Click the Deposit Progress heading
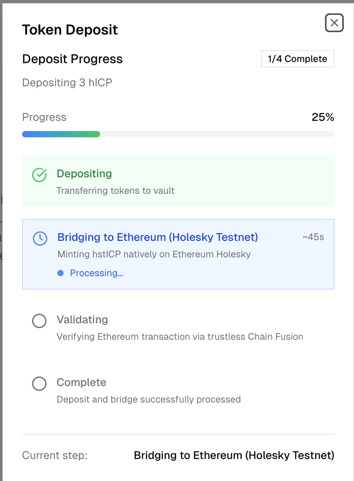Viewport: 354px width, 481px height. click(x=72, y=59)
